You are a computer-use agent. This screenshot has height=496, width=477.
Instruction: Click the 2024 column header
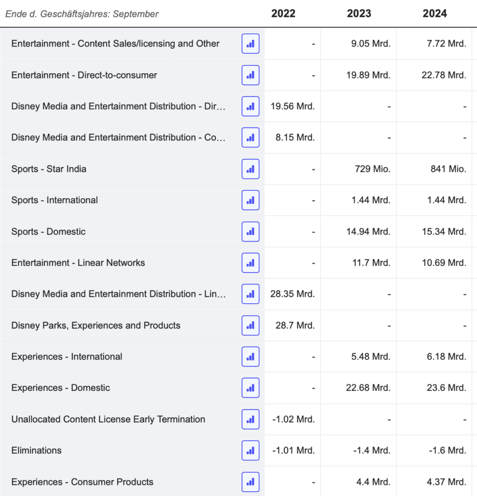pos(434,14)
